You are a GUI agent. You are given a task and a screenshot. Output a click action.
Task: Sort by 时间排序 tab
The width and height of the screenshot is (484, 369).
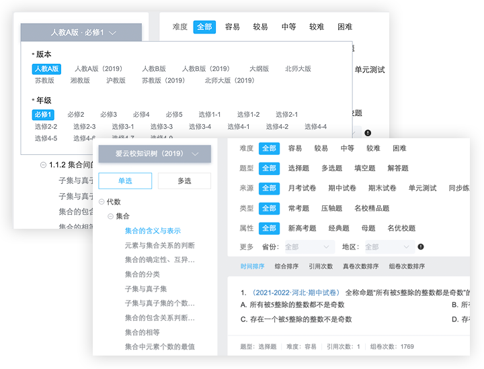(x=253, y=266)
